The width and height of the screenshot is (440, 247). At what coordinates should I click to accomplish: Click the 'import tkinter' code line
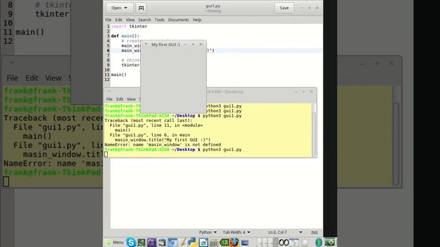coord(129,26)
